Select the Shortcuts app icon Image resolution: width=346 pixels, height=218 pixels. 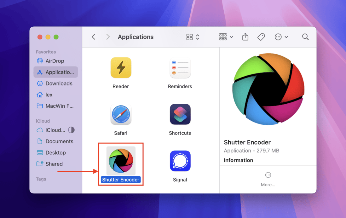pyautogui.click(x=180, y=114)
